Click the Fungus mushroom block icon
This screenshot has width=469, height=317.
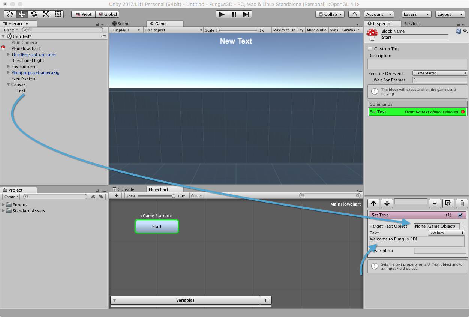(372, 35)
